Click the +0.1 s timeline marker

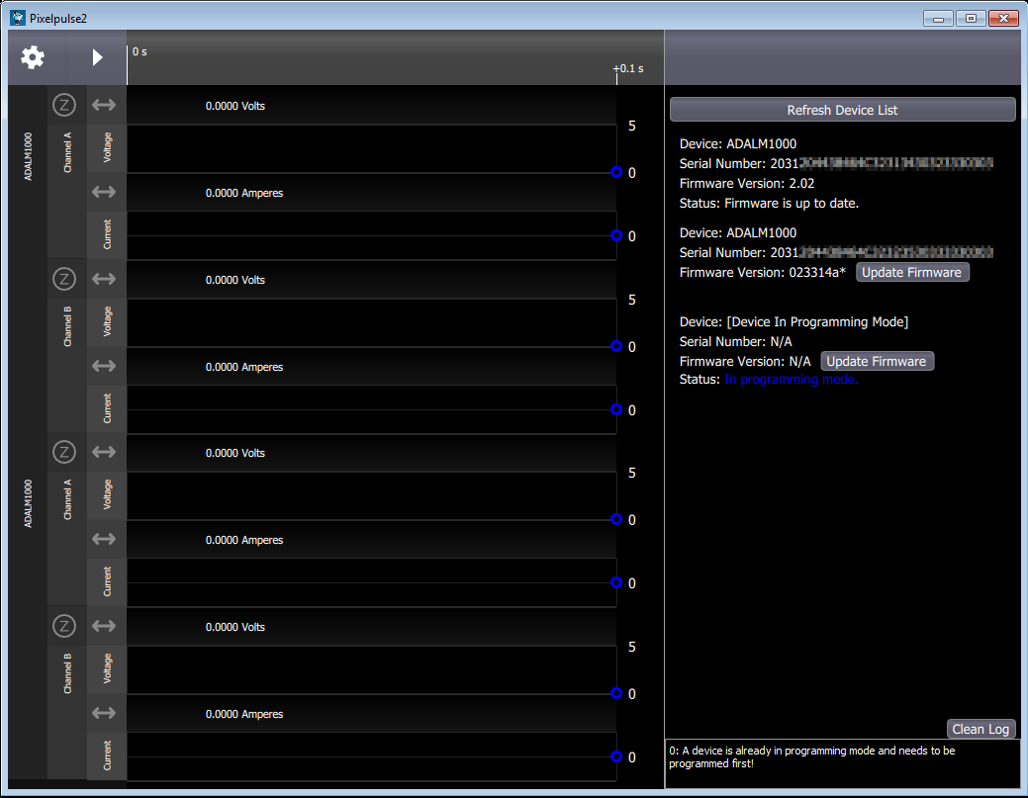[627, 69]
